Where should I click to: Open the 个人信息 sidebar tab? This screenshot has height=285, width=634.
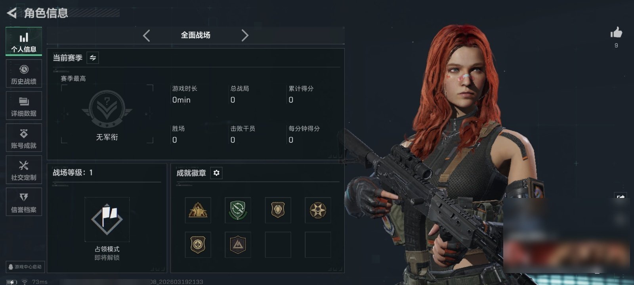point(24,42)
